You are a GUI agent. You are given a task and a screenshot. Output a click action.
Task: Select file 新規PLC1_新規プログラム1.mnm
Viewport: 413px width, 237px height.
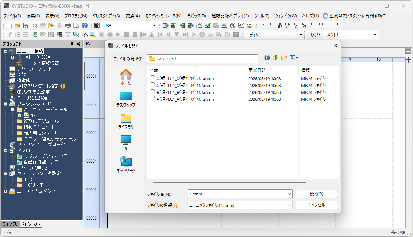(182, 79)
